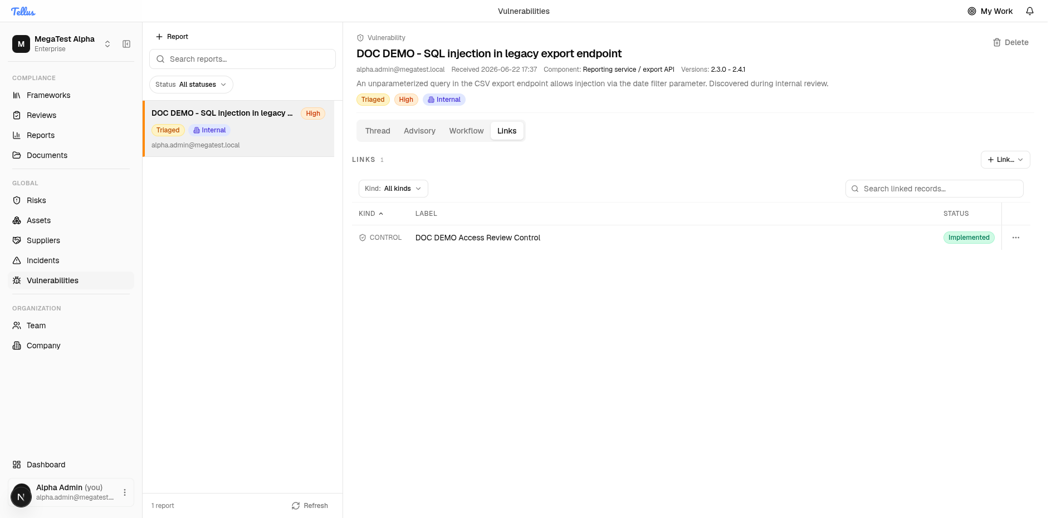1056x518 pixels.
Task: Open the Status All statuses filter
Action: (191, 85)
